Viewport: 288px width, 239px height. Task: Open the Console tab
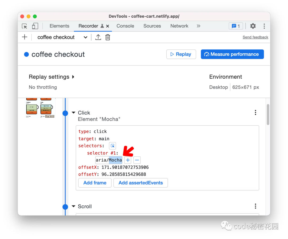pyautogui.click(x=125, y=26)
